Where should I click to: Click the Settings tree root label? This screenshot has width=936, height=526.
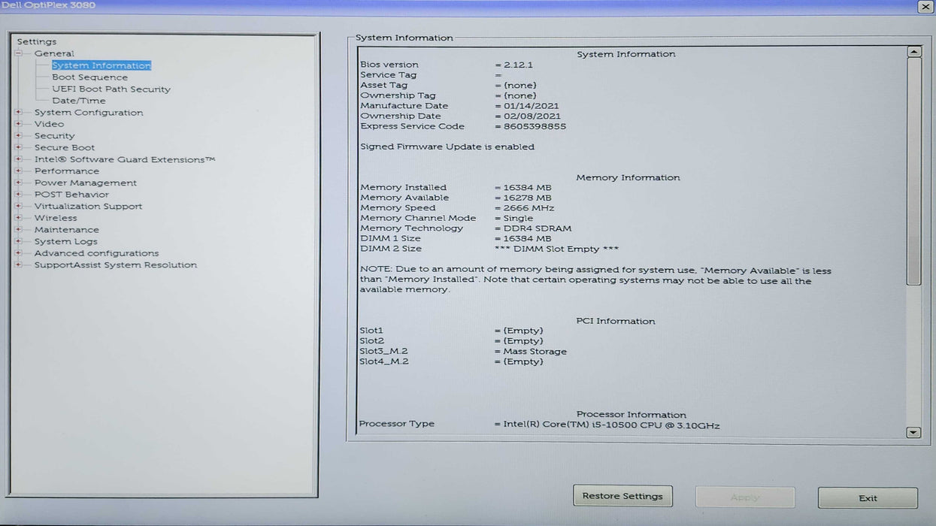point(37,41)
